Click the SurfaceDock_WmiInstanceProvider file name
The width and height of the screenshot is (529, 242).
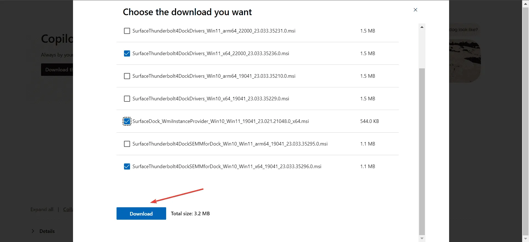click(x=221, y=121)
